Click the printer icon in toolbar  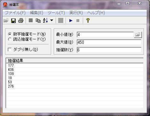(x=21, y=20)
